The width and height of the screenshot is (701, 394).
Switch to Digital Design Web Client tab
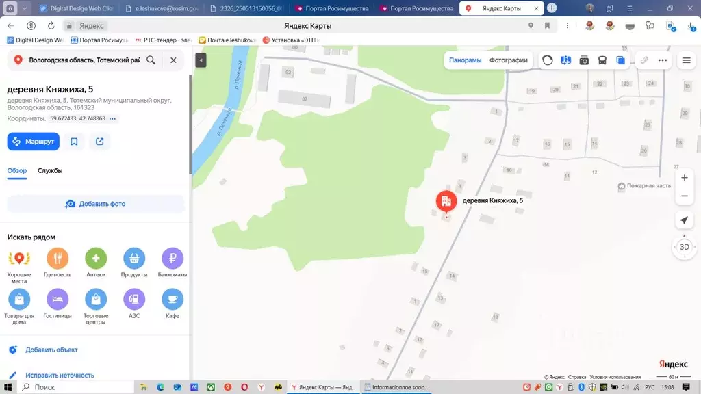pyautogui.click(x=77, y=8)
